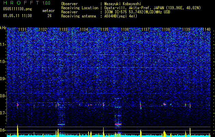Select the A504HB (yagi 4el) antenna text
The width and height of the screenshot is (215, 137).
tap(121, 16)
